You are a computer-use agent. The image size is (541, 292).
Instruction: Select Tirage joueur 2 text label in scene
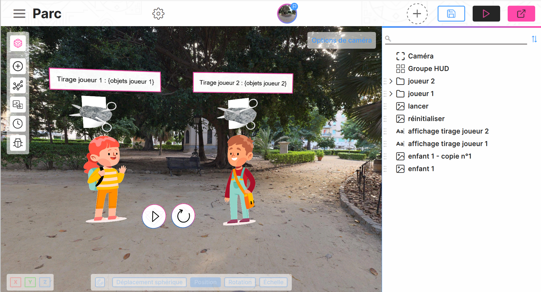pos(243,83)
